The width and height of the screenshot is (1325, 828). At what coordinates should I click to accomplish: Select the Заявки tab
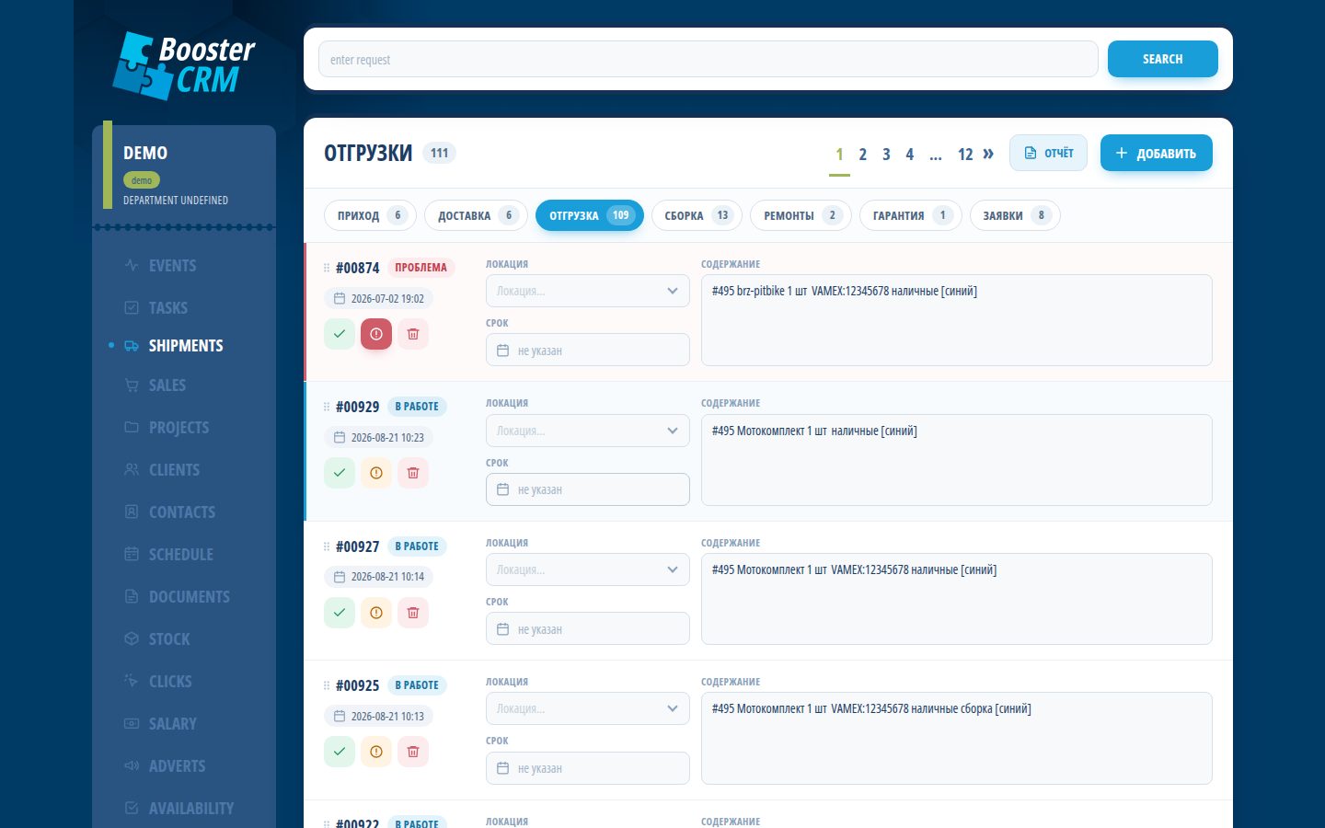point(1015,215)
